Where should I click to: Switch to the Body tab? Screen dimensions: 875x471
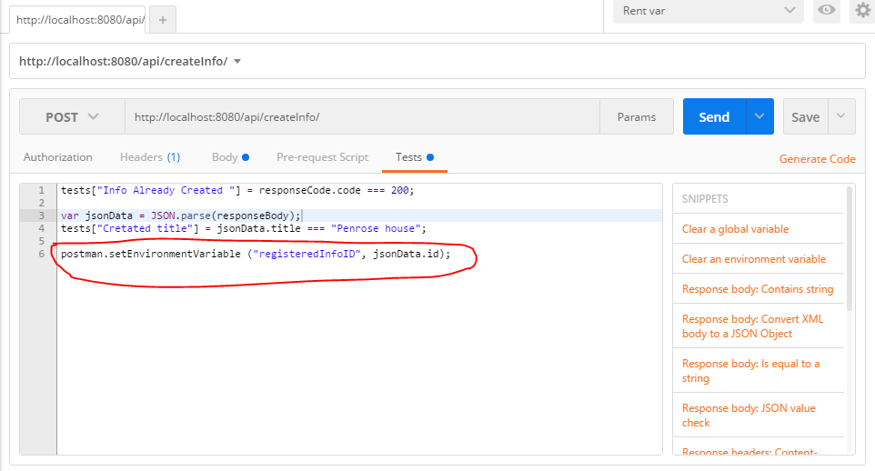(230, 157)
